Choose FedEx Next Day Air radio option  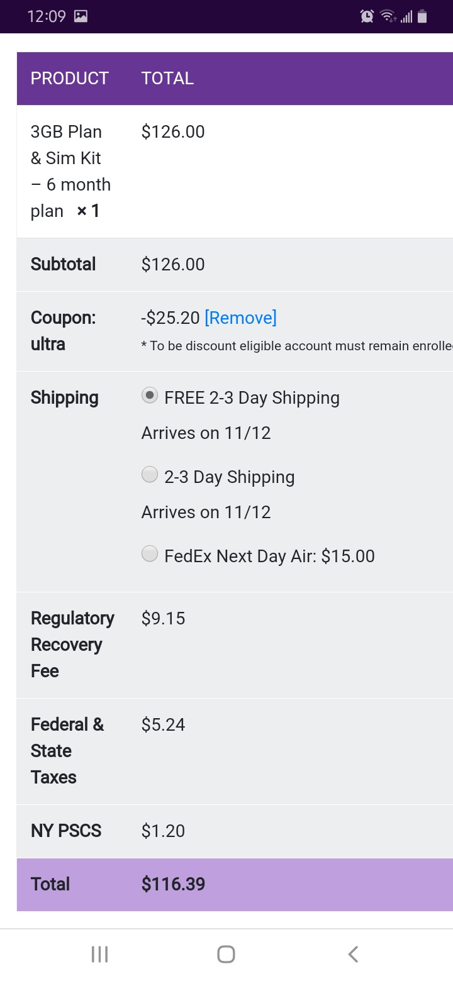coord(150,553)
